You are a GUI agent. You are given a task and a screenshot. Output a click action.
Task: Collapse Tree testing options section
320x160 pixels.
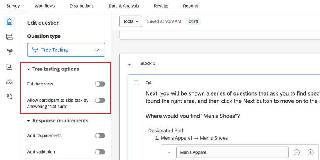pyautogui.click(x=29, y=69)
